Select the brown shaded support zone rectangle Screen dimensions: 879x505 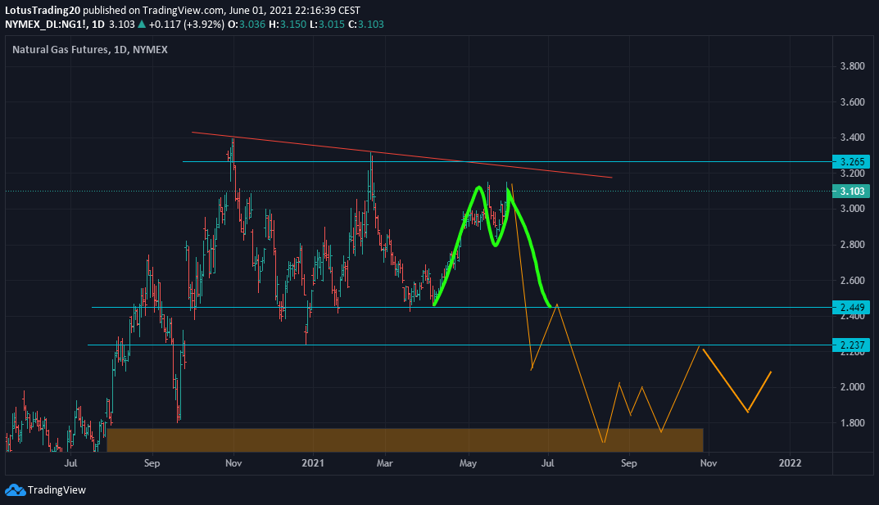click(x=405, y=440)
